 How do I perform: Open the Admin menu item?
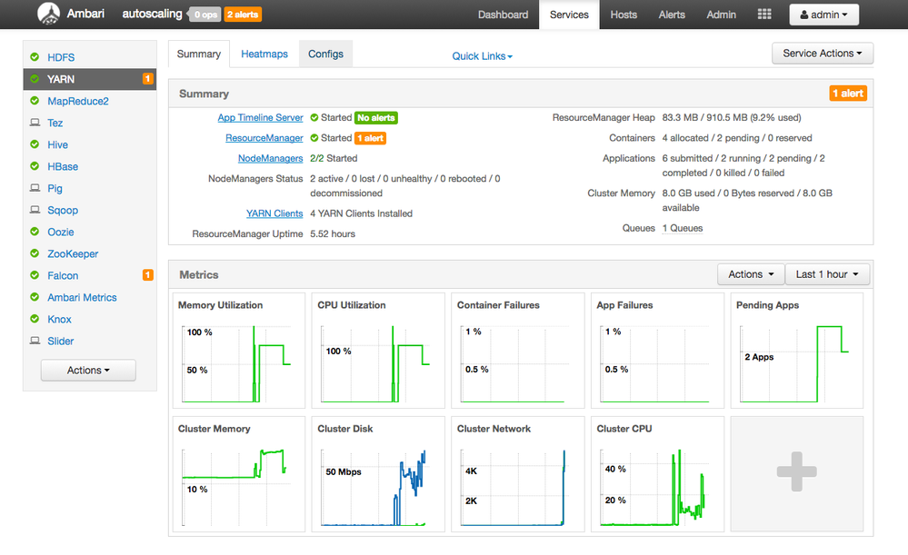pyautogui.click(x=721, y=15)
